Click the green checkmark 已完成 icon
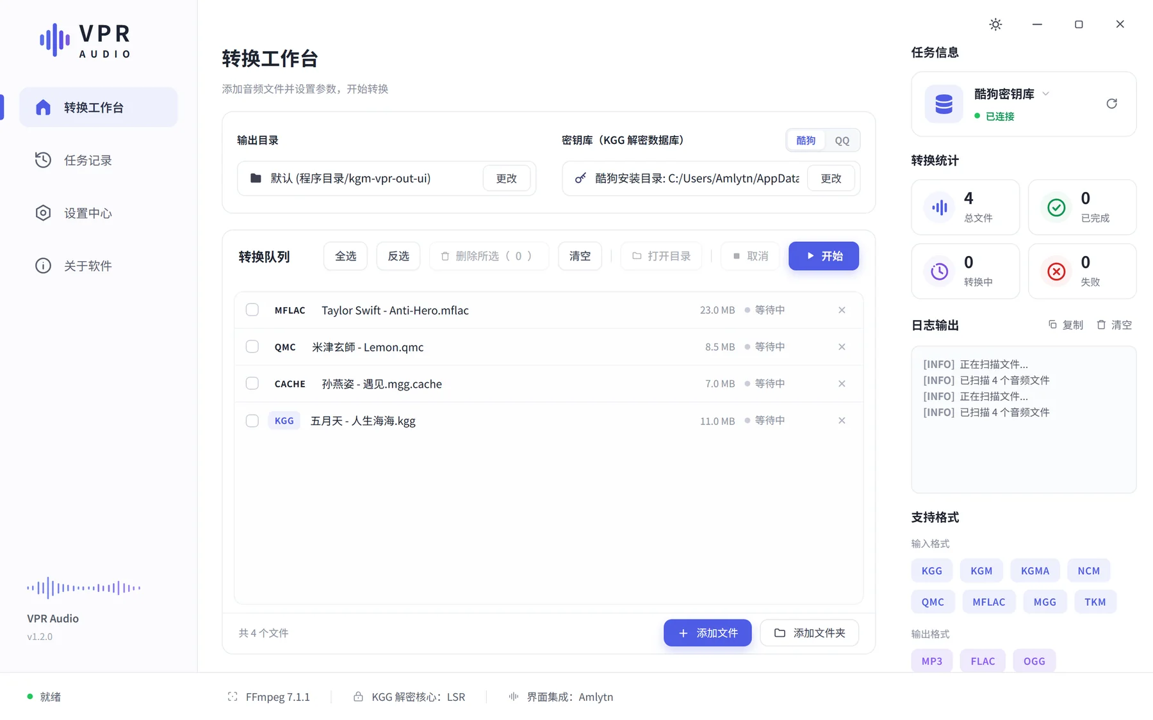1153x720 pixels. [1056, 207]
